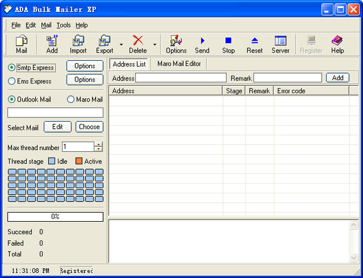Select the Ems Express radio button

(12, 81)
